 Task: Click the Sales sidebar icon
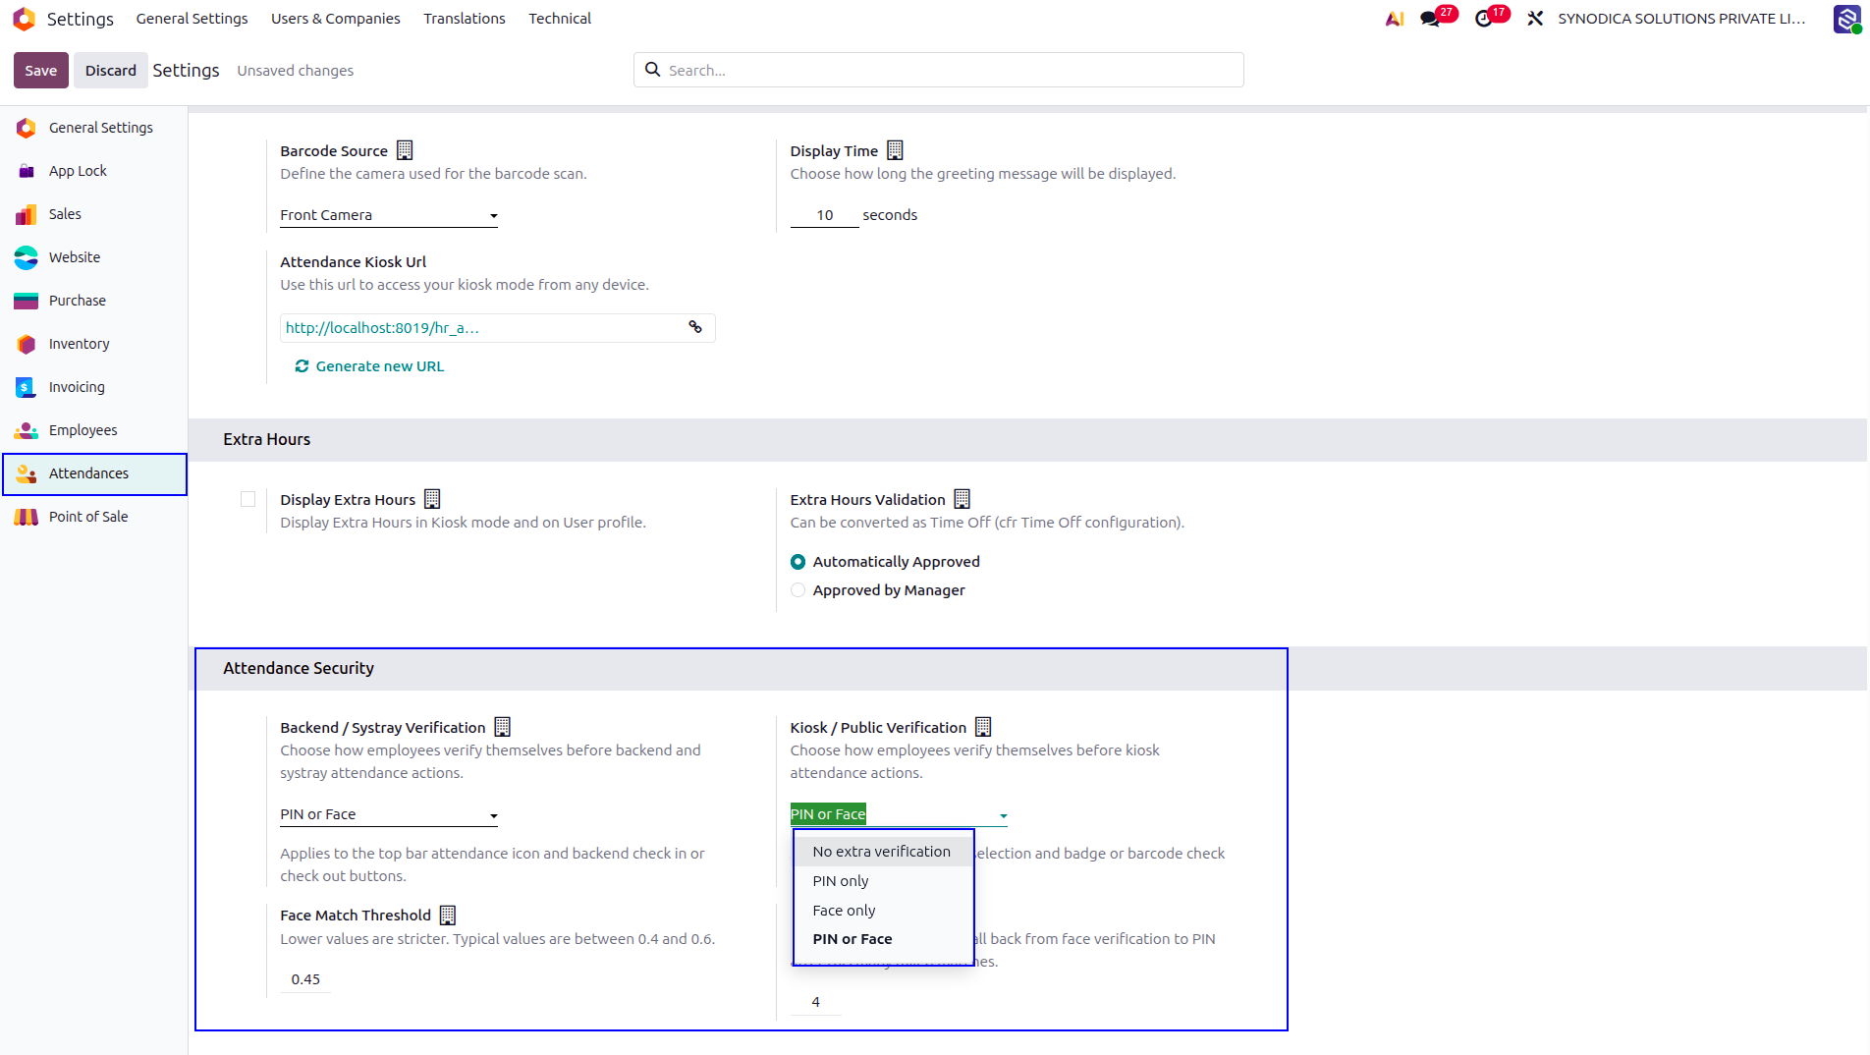[x=27, y=214]
